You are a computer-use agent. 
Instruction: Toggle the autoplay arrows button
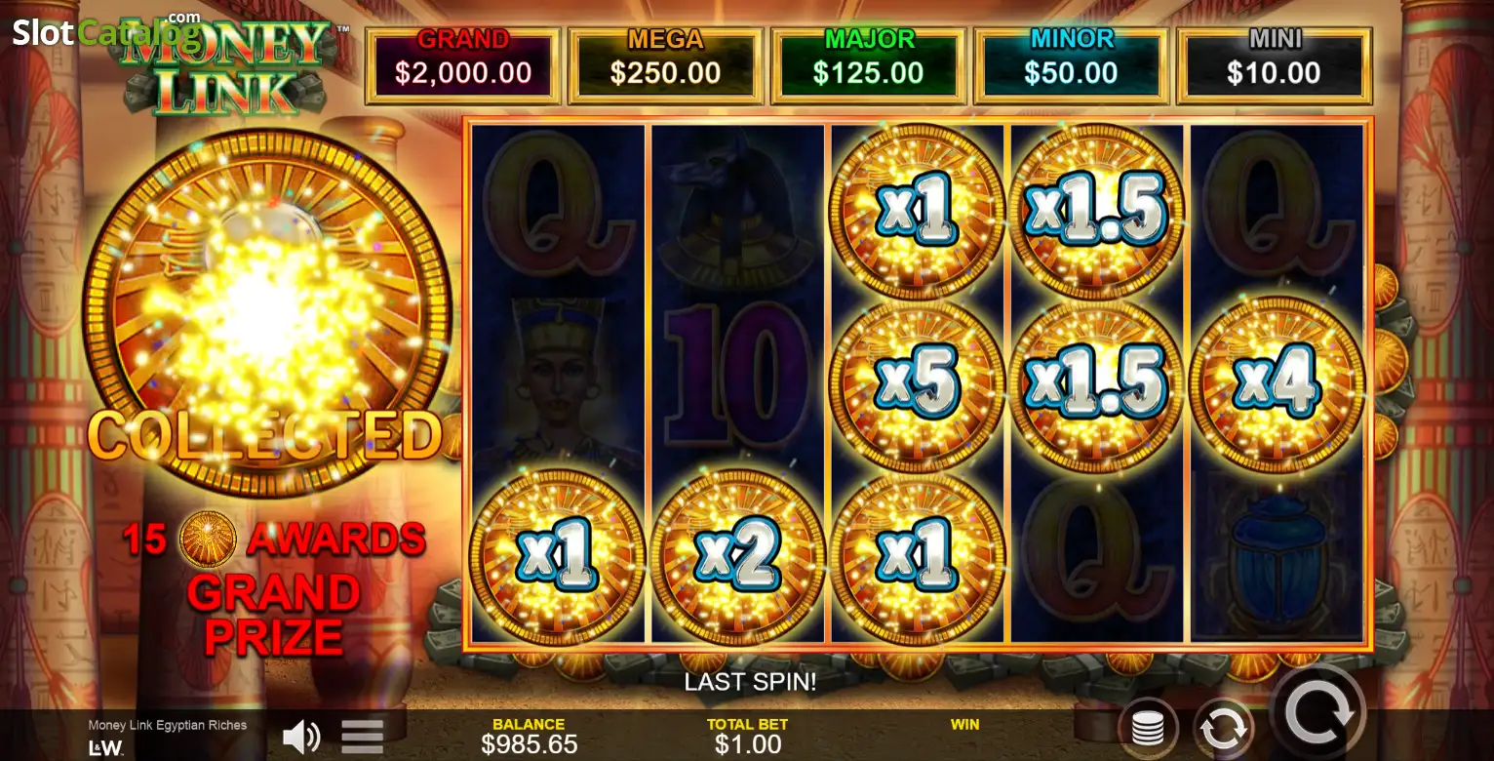click(1223, 729)
